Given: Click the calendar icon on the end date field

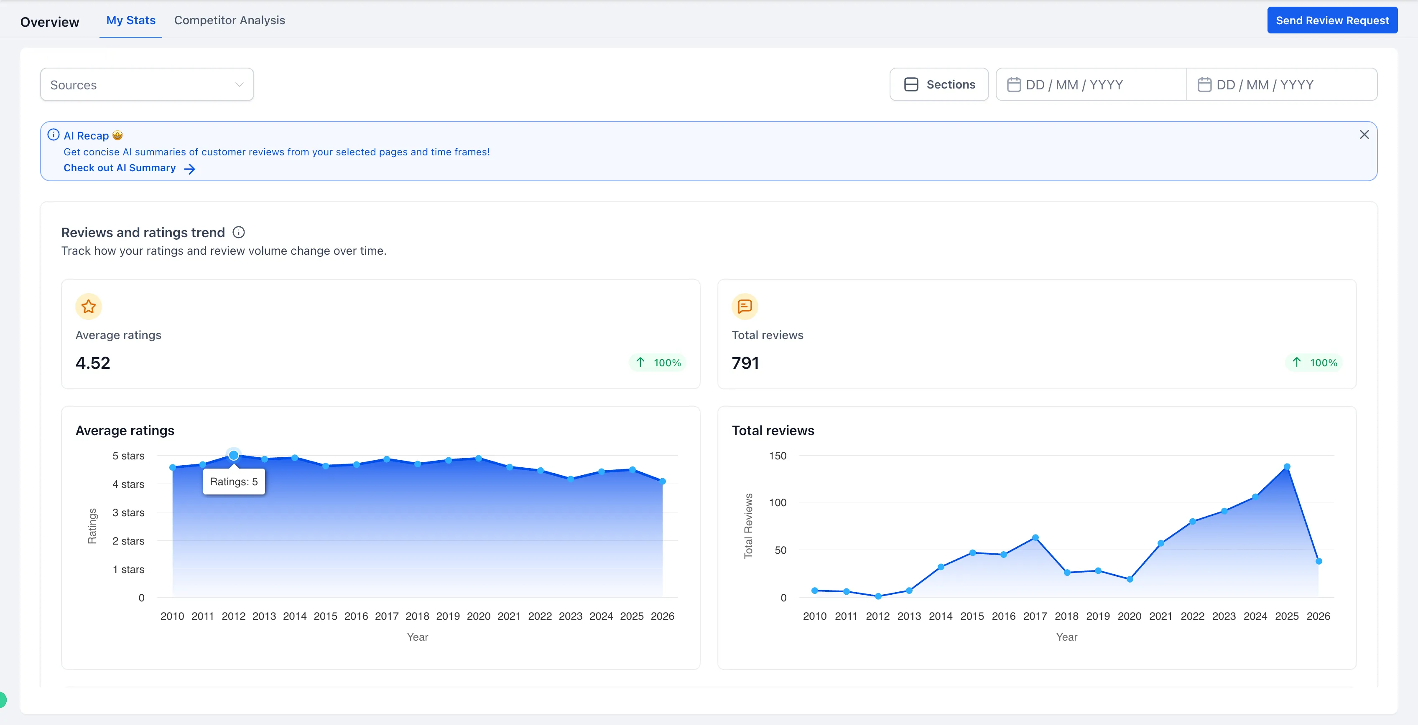Looking at the screenshot, I should (x=1206, y=84).
